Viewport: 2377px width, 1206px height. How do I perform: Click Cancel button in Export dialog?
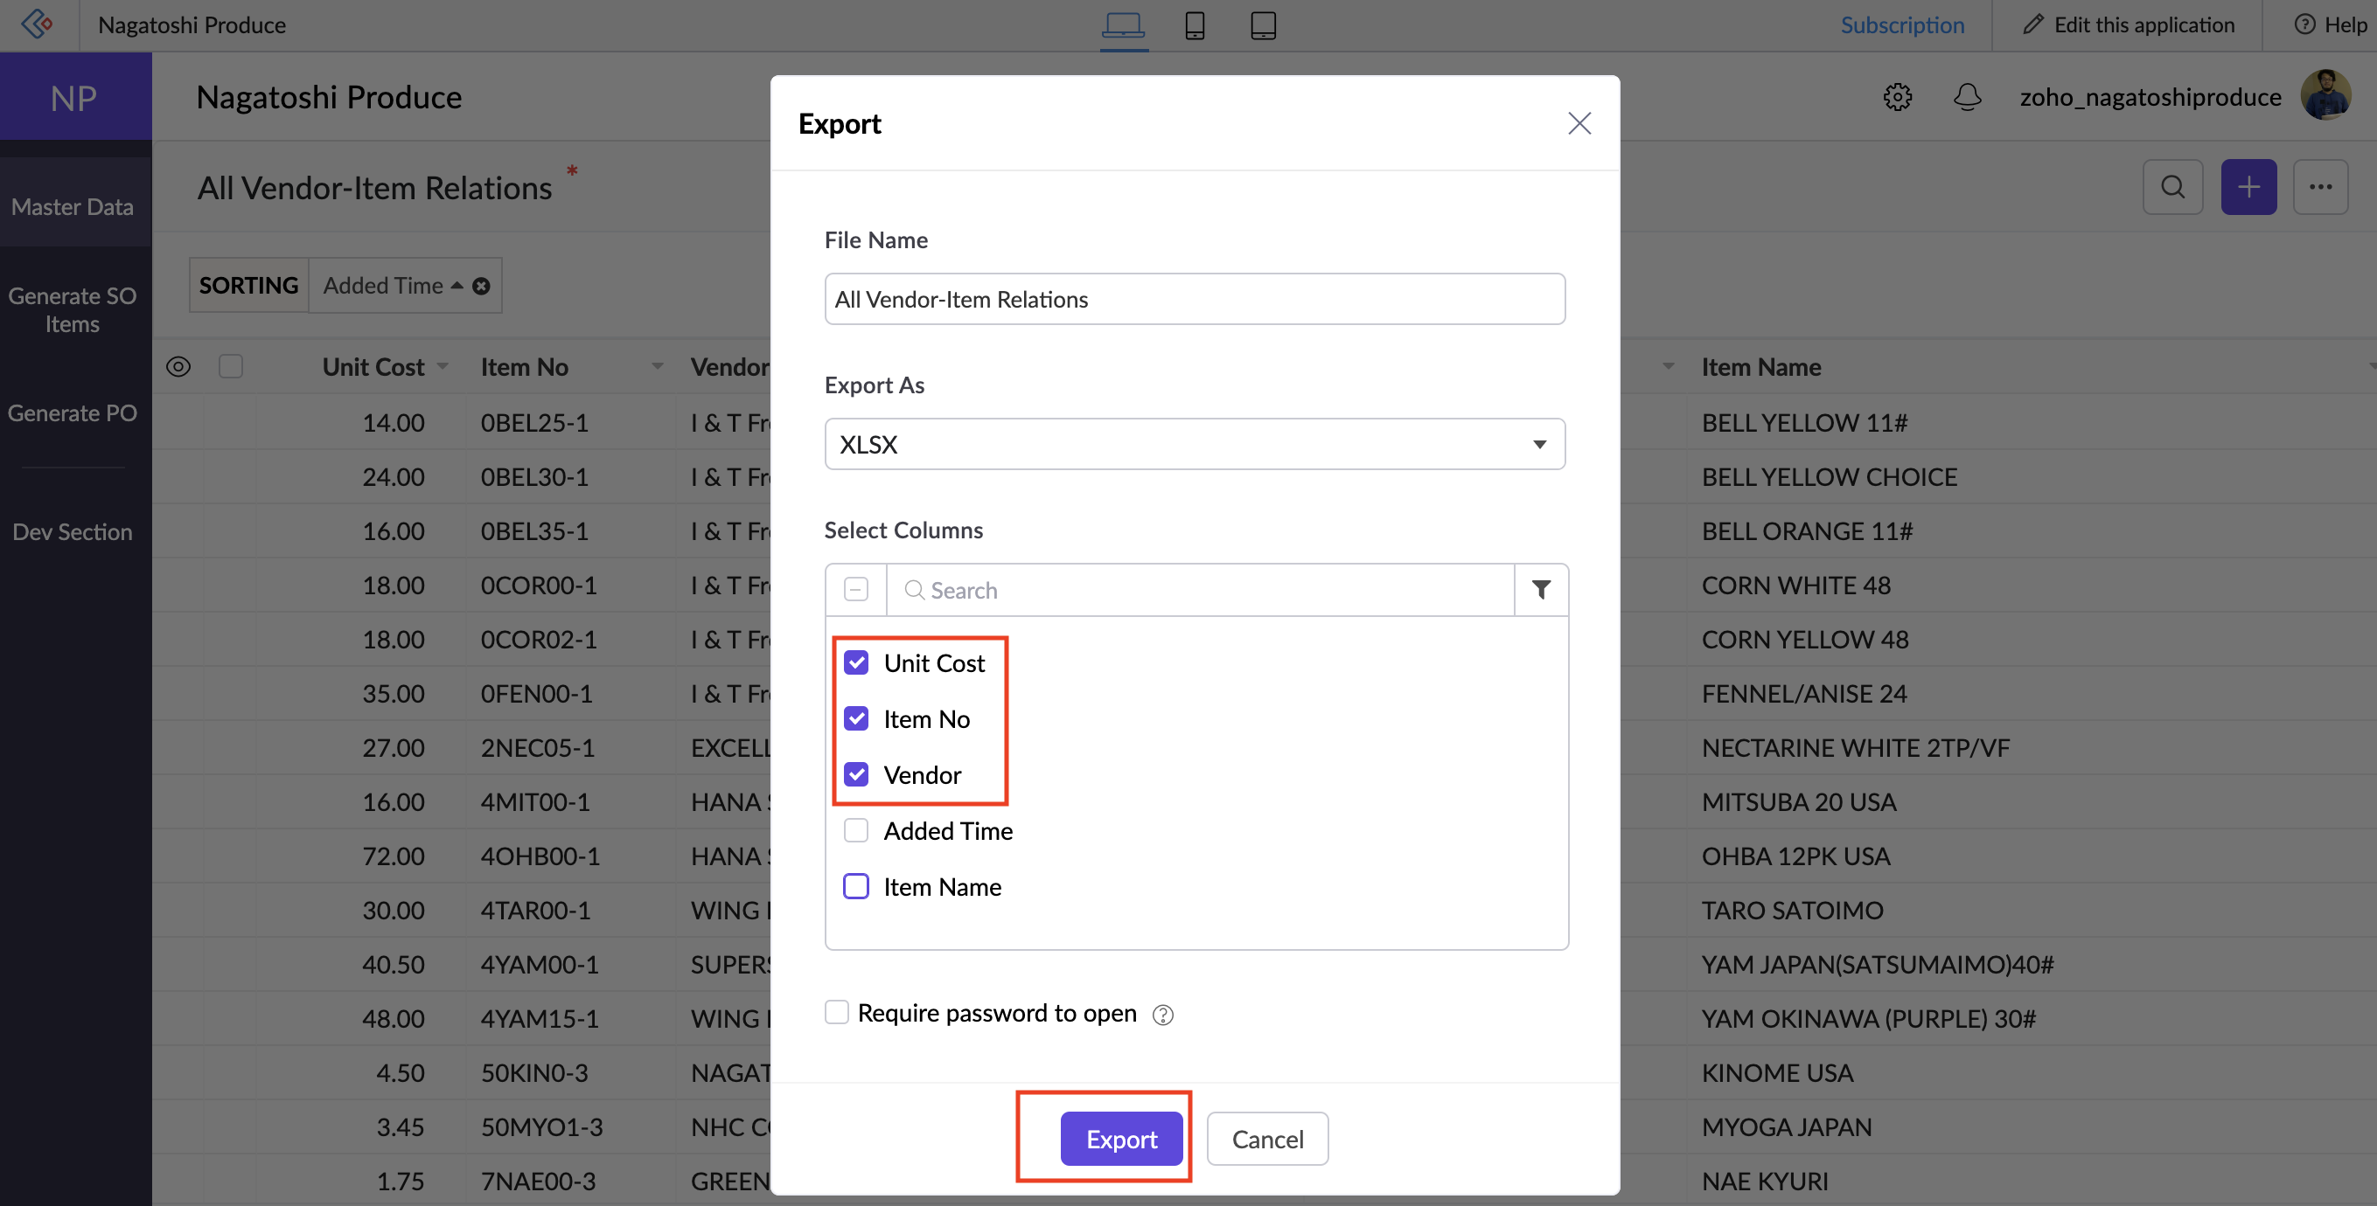pos(1267,1139)
